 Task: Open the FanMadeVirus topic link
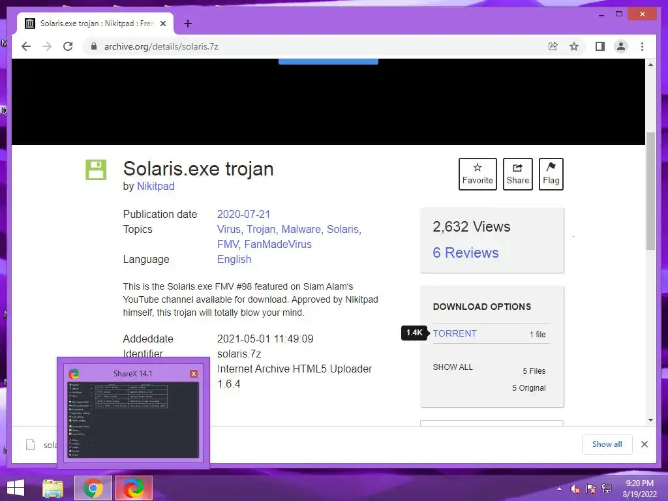pyautogui.click(x=278, y=244)
